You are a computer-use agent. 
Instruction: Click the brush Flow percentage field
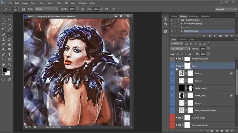96,9
